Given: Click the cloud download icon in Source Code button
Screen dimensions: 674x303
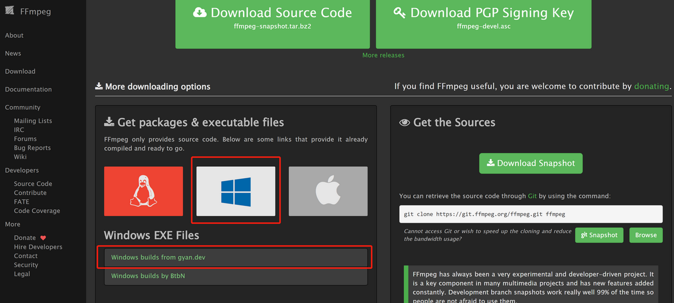Looking at the screenshot, I should click(x=199, y=12).
